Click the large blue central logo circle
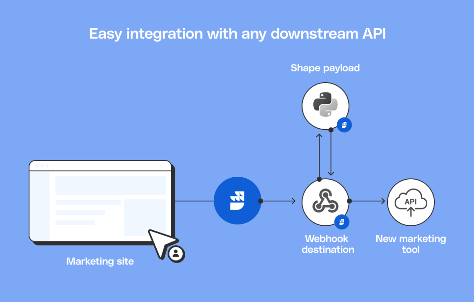 (237, 201)
